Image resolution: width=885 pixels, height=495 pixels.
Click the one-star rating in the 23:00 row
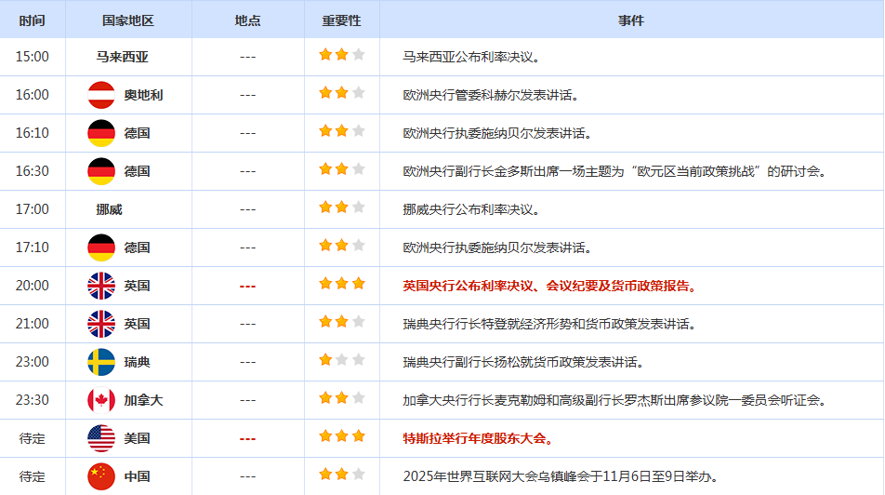341,360
